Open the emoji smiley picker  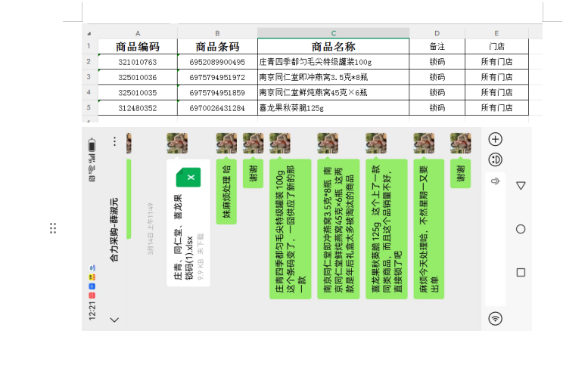[495, 159]
